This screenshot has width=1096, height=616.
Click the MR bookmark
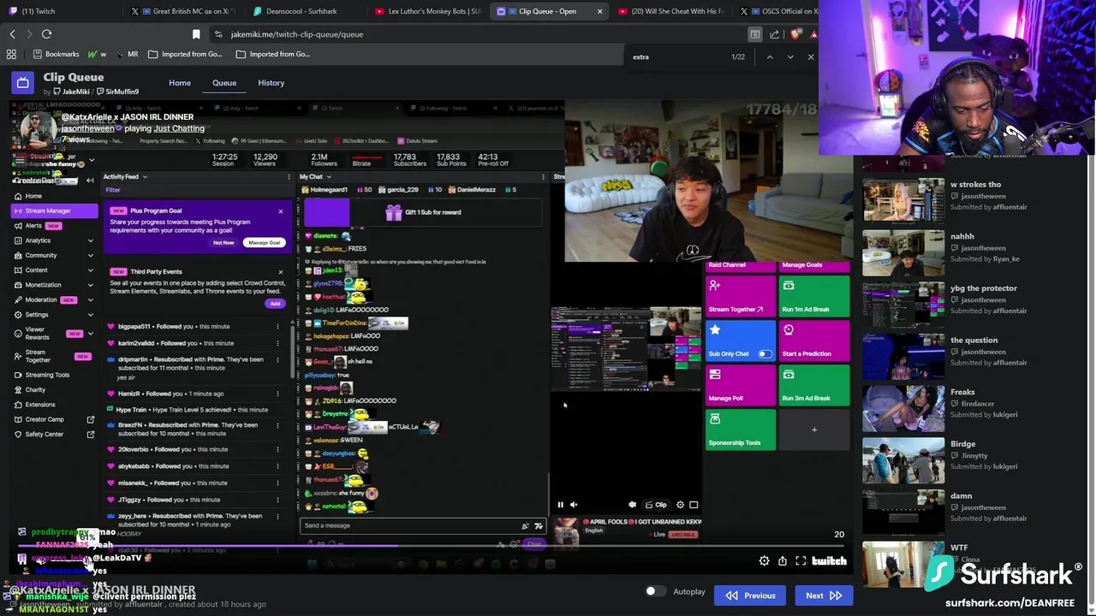(126, 54)
